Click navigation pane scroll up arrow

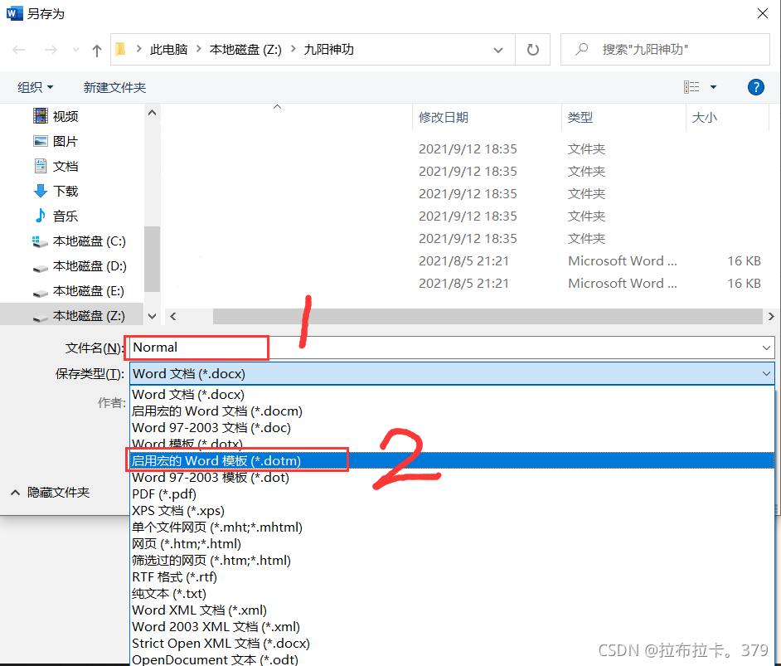[x=152, y=113]
